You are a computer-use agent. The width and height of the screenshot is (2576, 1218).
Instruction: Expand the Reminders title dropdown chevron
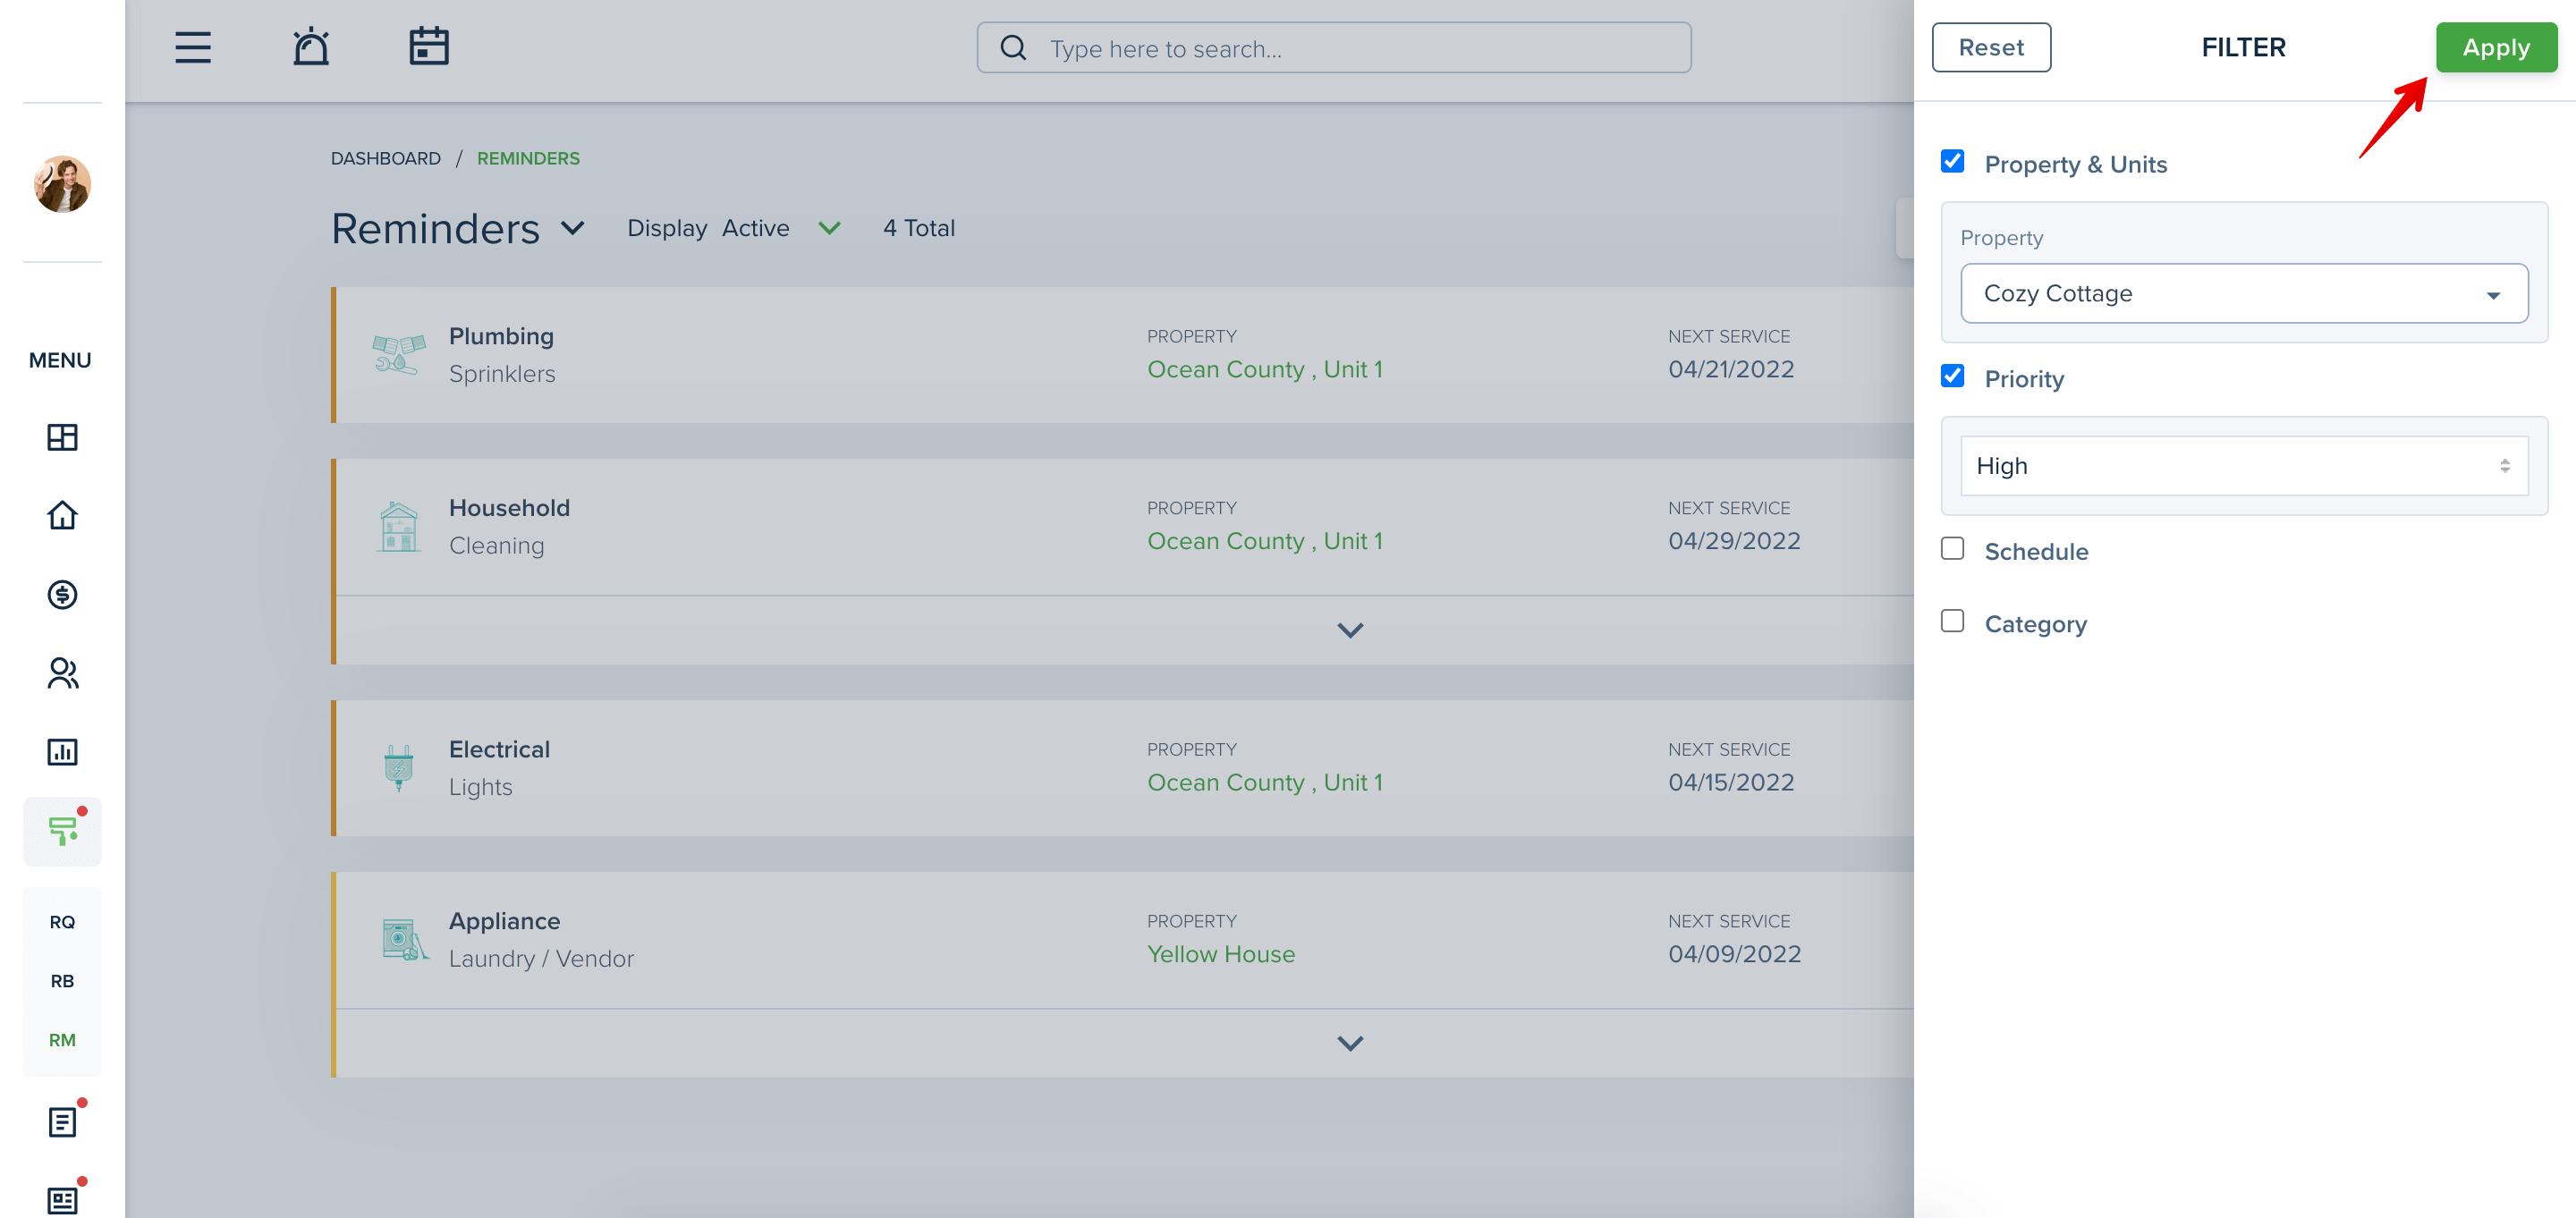point(572,229)
